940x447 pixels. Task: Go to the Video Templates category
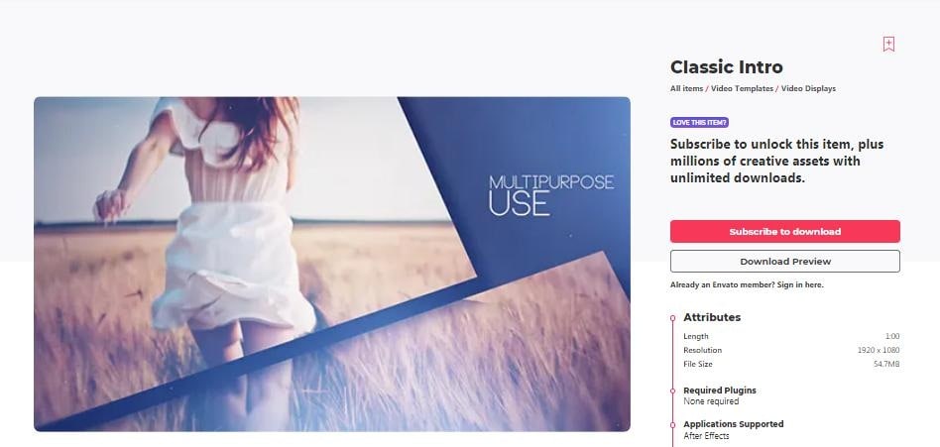[x=742, y=88]
